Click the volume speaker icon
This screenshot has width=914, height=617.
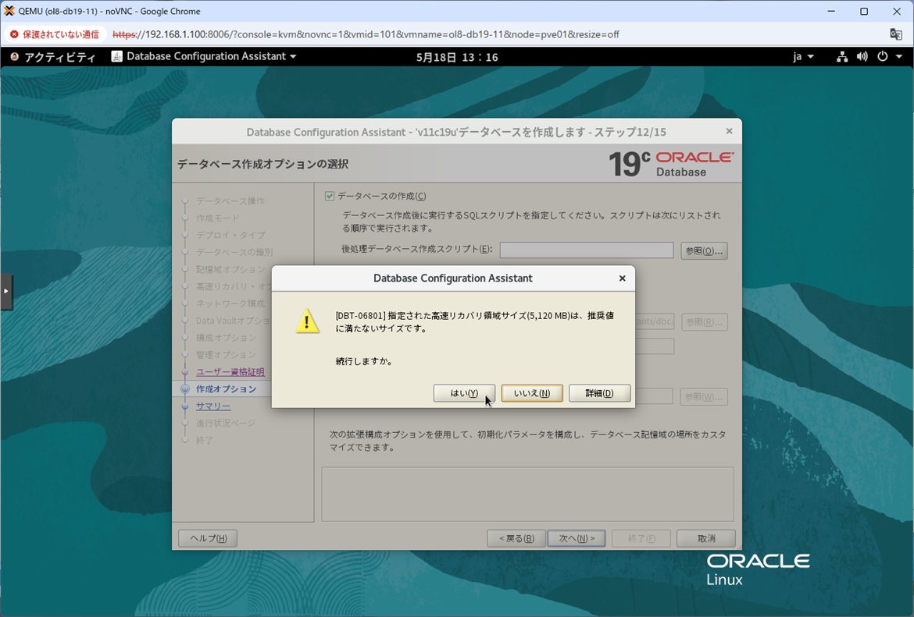point(862,56)
